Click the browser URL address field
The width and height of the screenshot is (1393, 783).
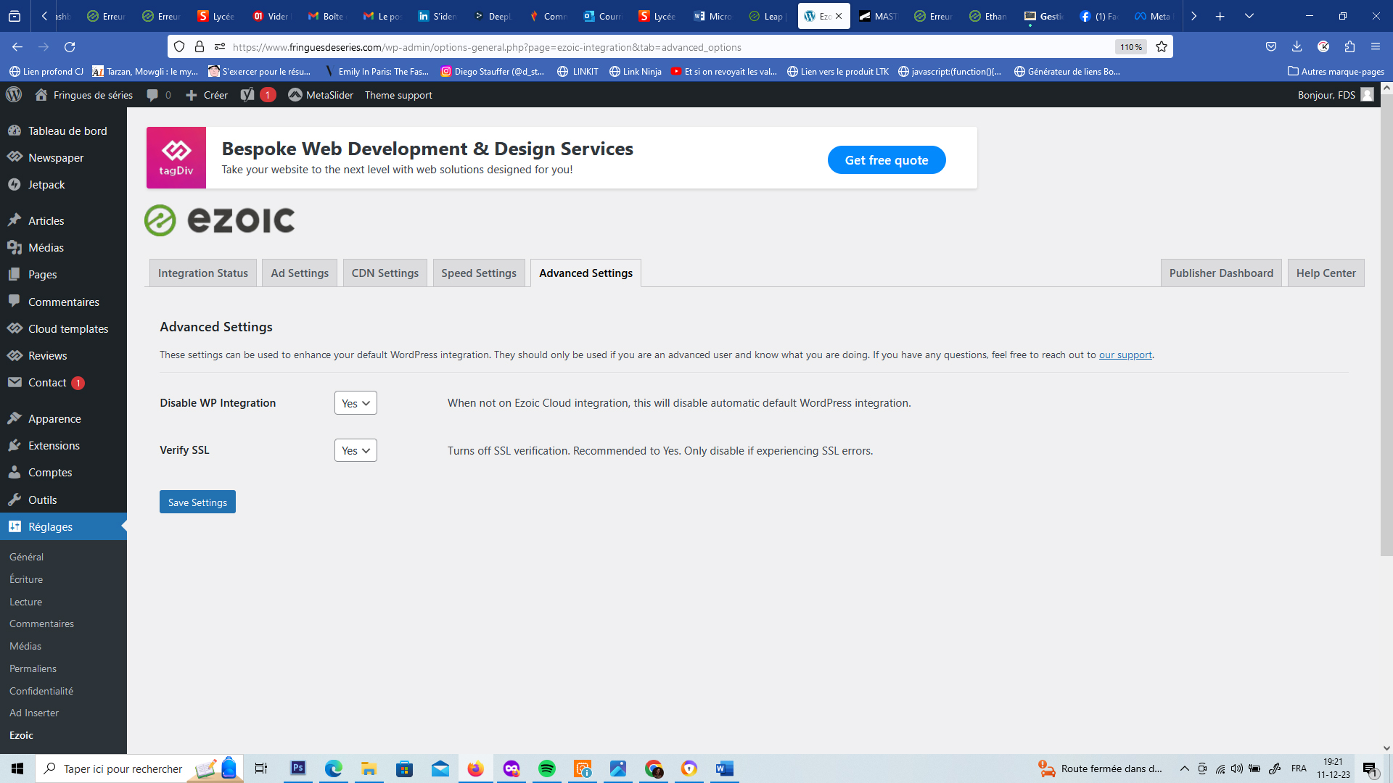[x=653, y=47]
